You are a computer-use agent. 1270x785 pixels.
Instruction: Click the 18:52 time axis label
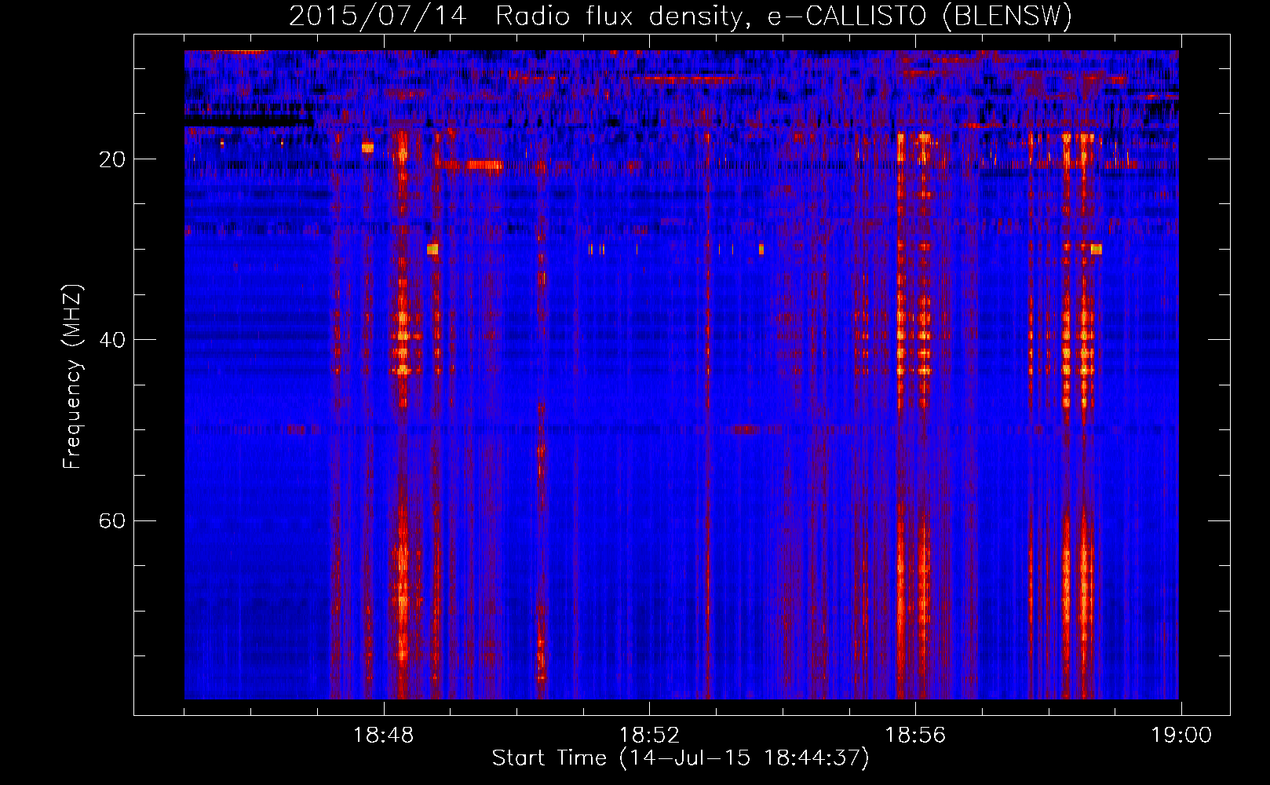pyautogui.click(x=649, y=736)
